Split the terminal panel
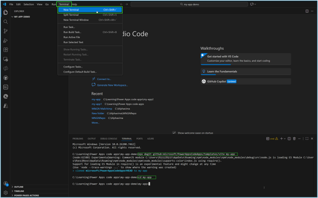The image size is (318, 198). (289, 138)
